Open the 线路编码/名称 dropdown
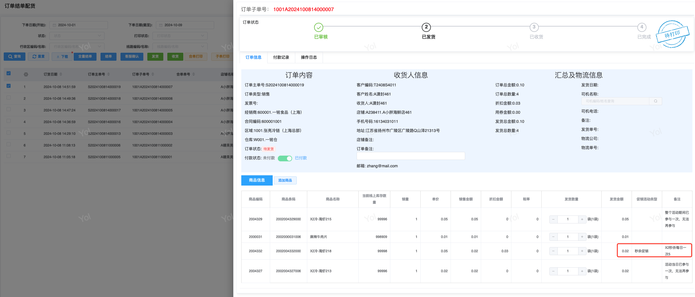This screenshot has width=695, height=297. click(180, 47)
